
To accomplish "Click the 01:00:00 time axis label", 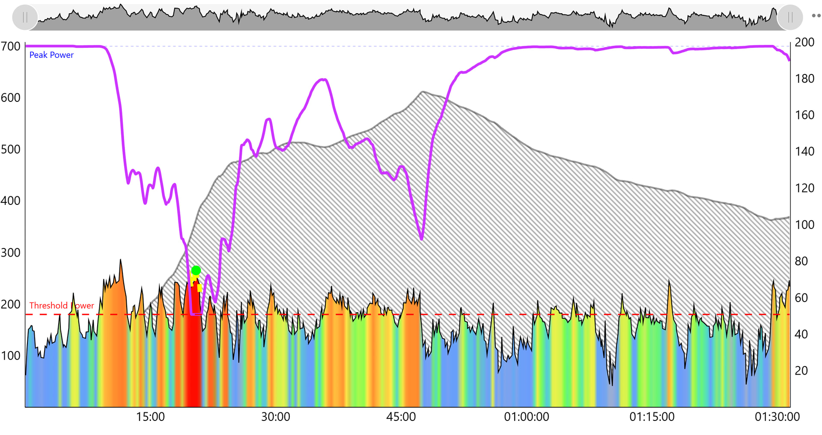I will pyautogui.click(x=526, y=417).
